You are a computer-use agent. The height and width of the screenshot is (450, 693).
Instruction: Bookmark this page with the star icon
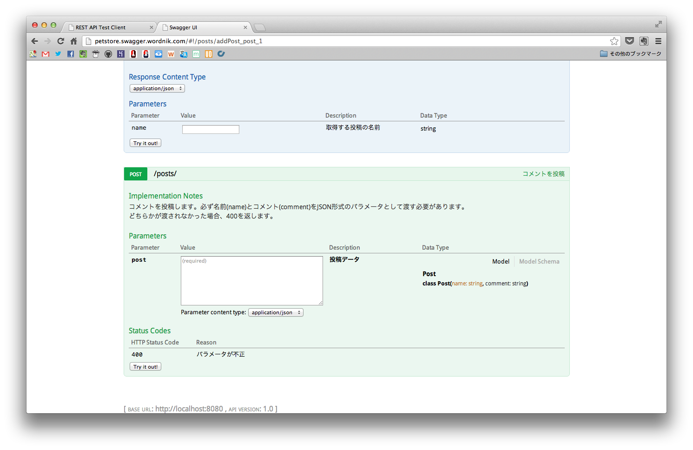(614, 41)
